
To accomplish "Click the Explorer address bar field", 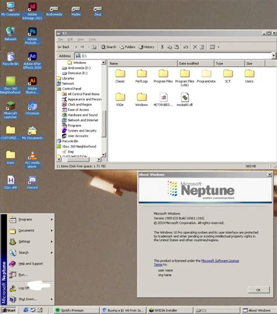I will point(173,56).
